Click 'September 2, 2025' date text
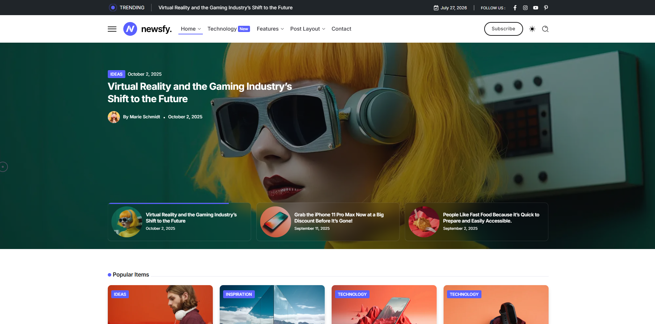655x324 pixels. click(x=460, y=228)
